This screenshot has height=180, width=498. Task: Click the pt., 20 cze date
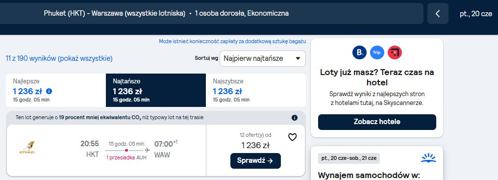point(476,14)
